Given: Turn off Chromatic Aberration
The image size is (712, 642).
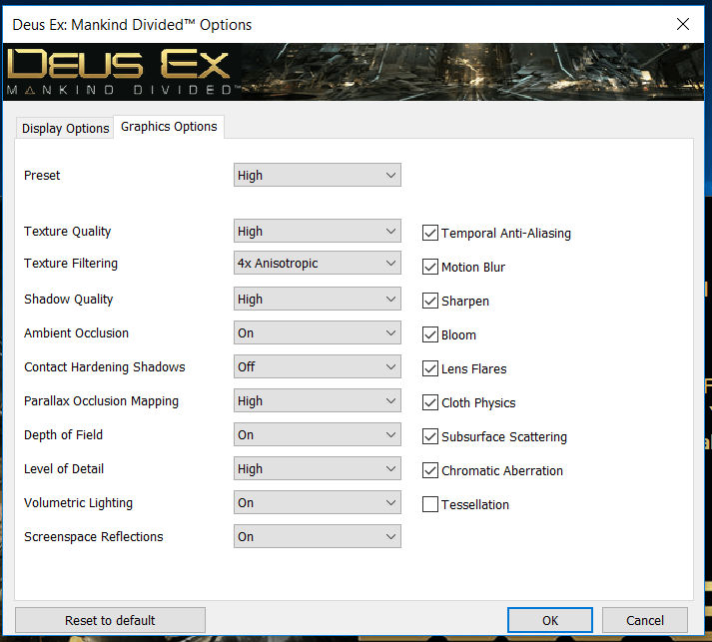Looking at the screenshot, I should [x=430, y=470].
